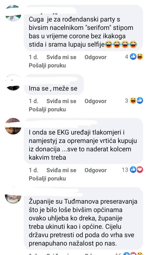The width and height of the screenshot is (148, 255).
Task: Click heart reaction icon on EKG comment
Action: pyautogui.click(x=140, y=170)
